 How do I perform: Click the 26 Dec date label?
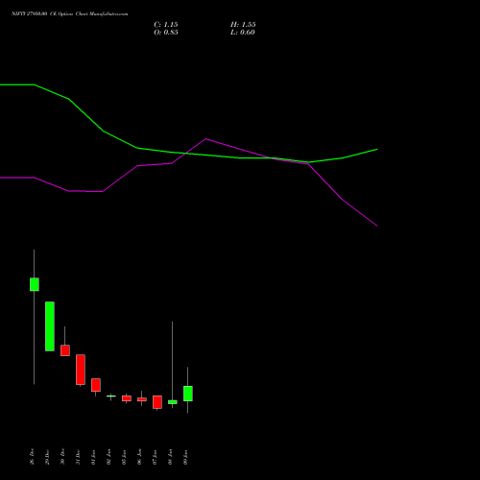[x=32, y=457]
